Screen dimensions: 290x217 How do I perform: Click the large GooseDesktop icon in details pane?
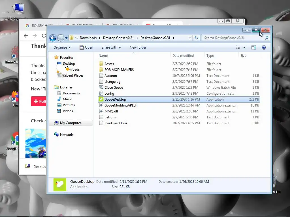pos(60,185)
